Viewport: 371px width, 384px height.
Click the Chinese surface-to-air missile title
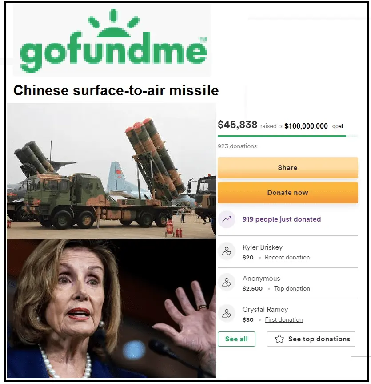point(116,90)
